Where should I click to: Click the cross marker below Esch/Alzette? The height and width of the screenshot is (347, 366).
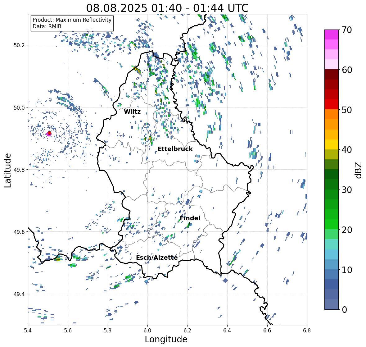146,263
